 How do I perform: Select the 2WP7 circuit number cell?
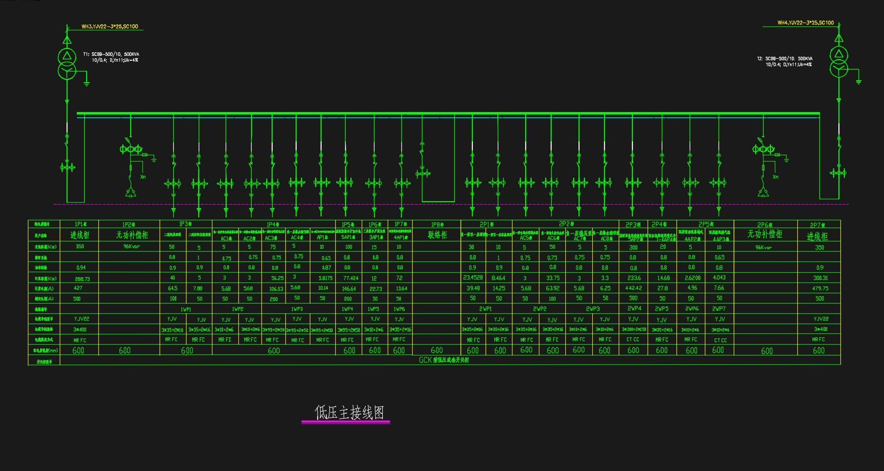[719, 309]
